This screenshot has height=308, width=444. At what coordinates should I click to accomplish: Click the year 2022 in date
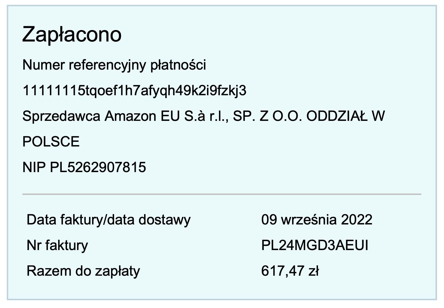click(357, 220)
